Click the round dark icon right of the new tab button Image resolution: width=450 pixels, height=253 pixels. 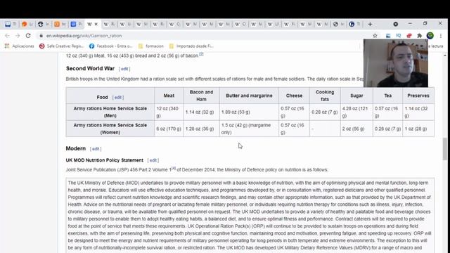[x=395, y=24]
